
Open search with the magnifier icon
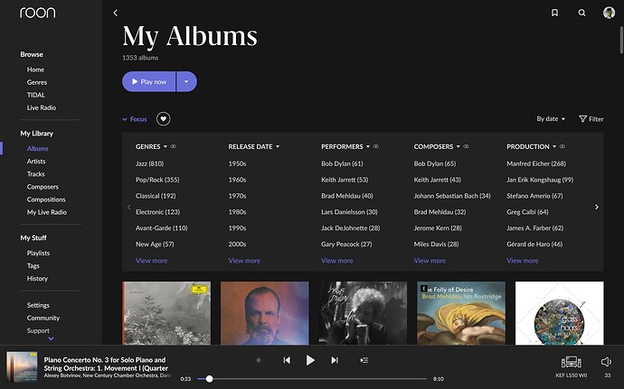[x=581, y=13]
